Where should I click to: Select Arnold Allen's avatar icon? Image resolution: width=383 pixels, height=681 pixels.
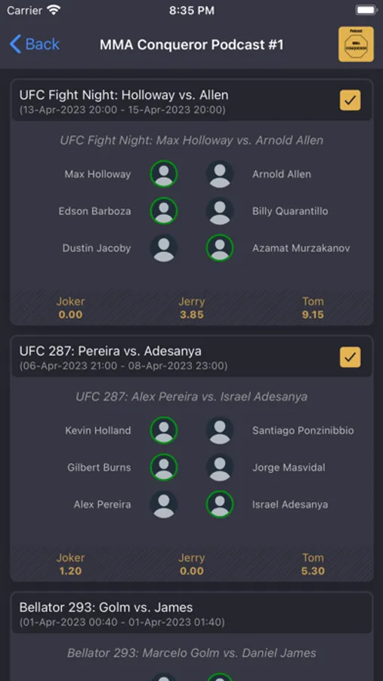tap(220, 174)
